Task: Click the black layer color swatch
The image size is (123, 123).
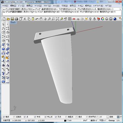Action: 65,121
